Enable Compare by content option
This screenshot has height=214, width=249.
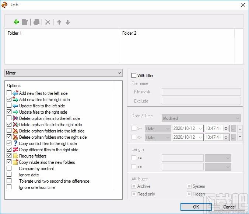click(x=9, y=168)
